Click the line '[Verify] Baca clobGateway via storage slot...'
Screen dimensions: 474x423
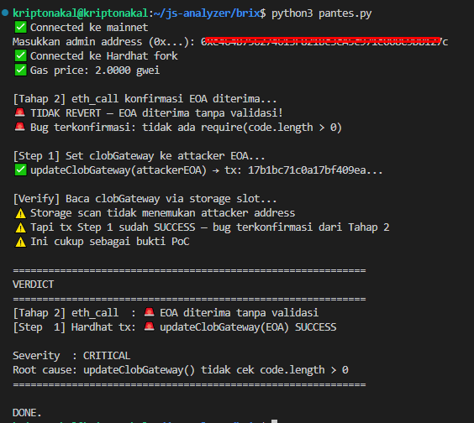[x=145, y=199]
